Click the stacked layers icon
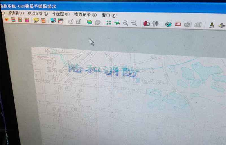Screen dimensions: 226x145 pos(89,22)
